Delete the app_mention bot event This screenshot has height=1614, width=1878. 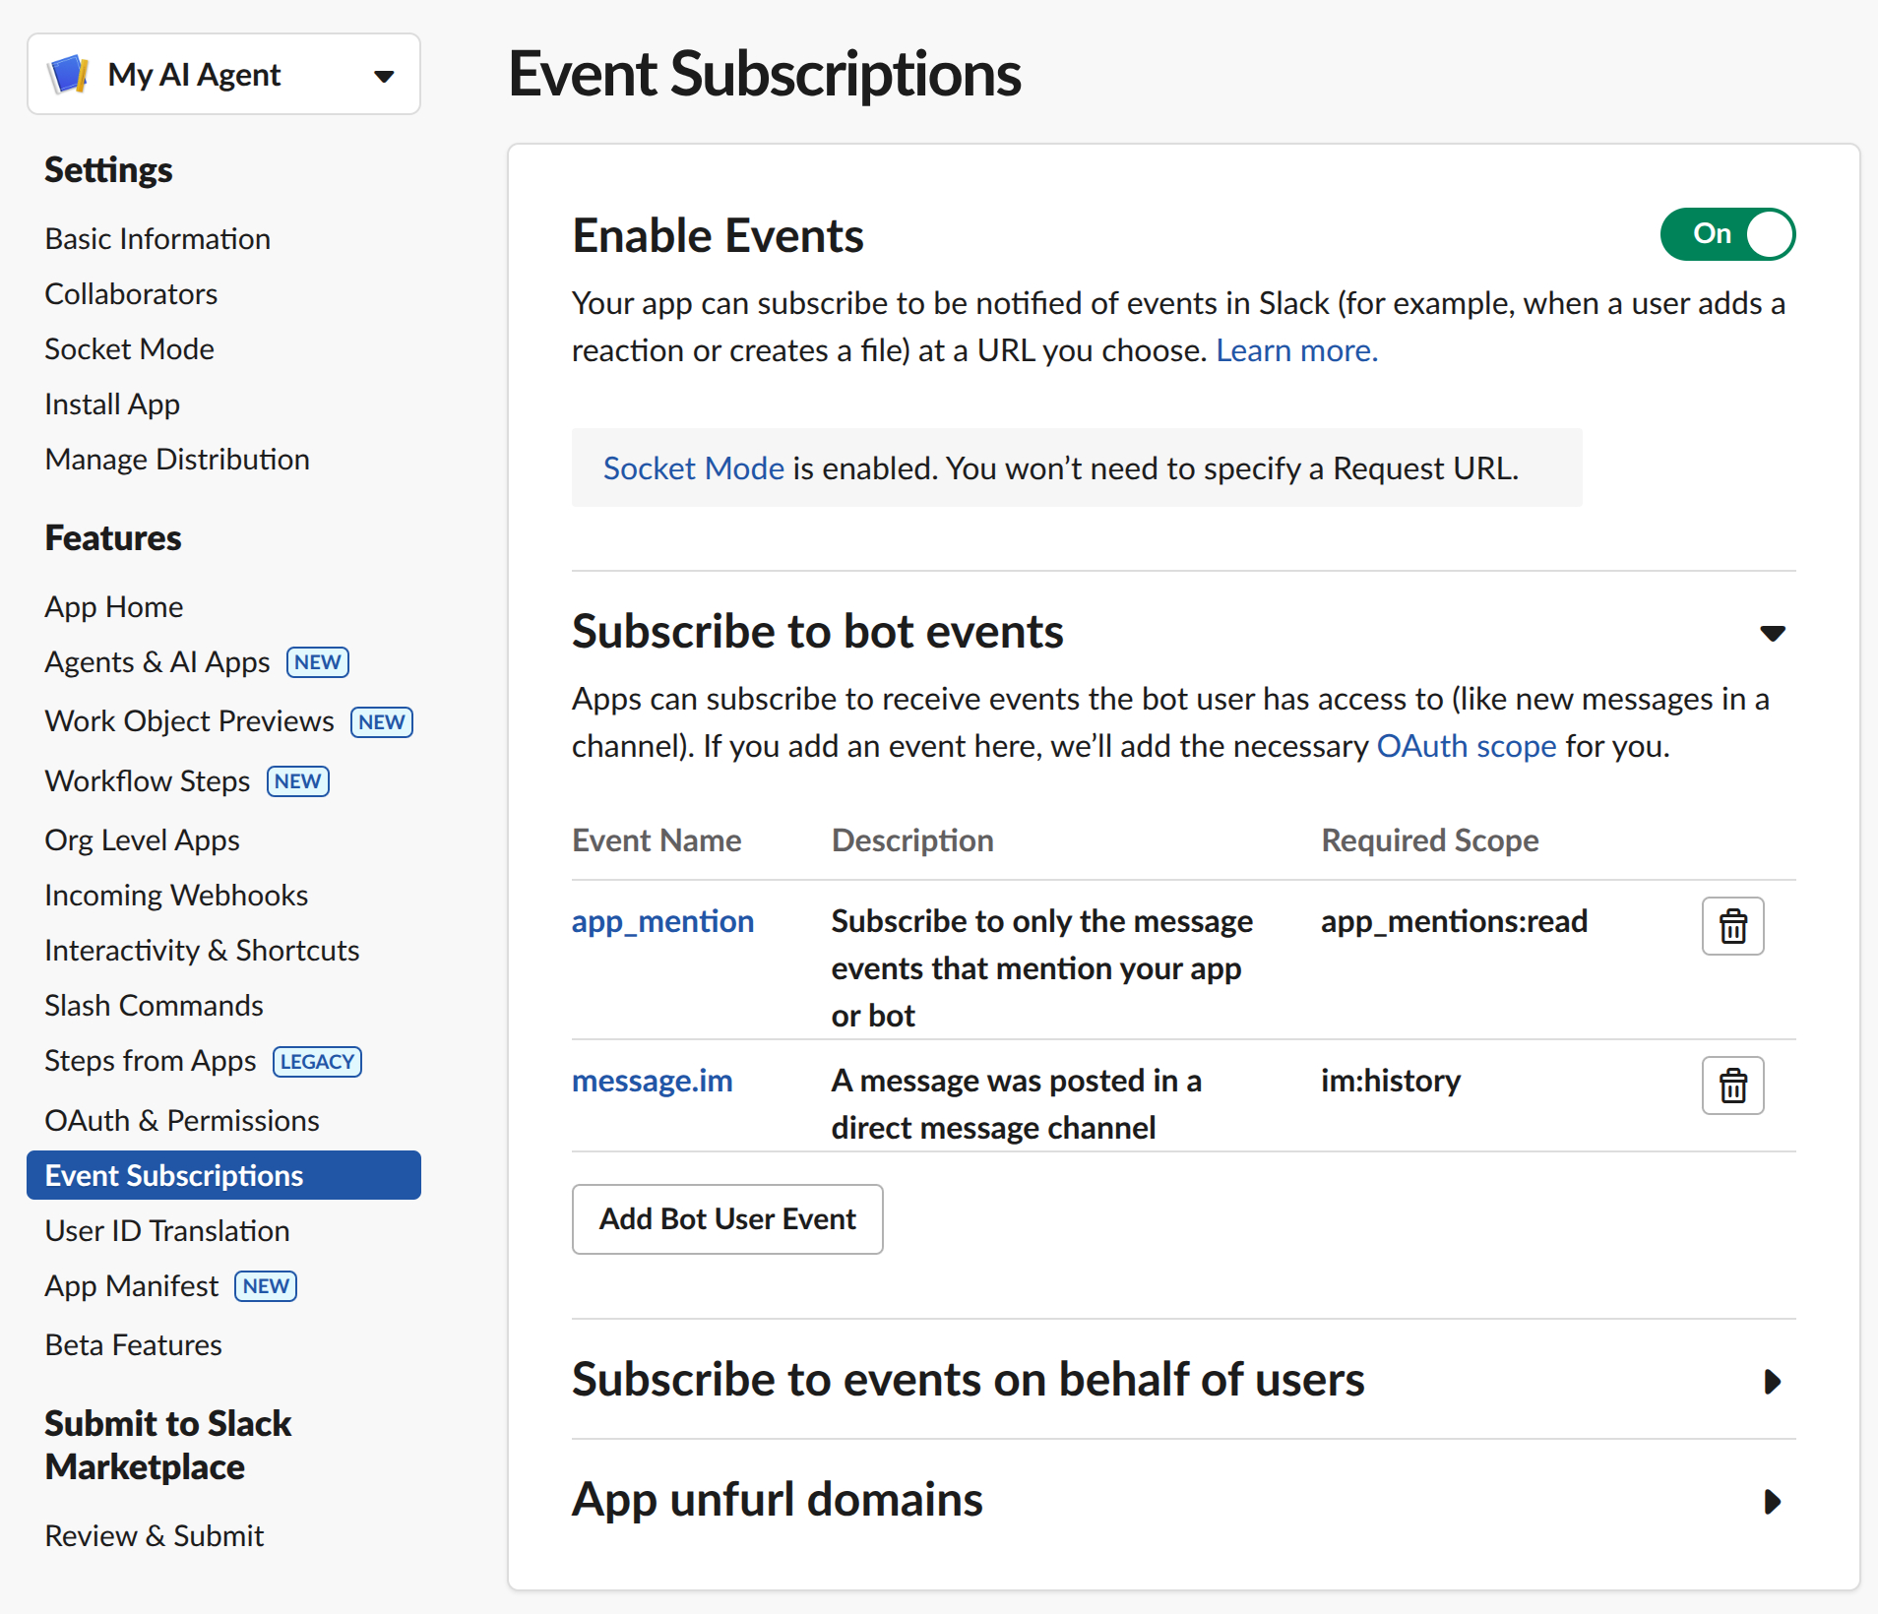1732,925
